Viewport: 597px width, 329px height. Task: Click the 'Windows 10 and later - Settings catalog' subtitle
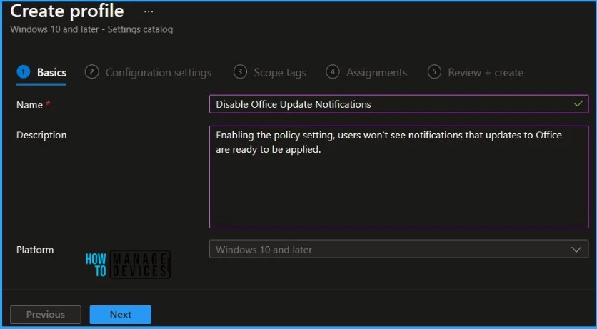pyautogui.click(x=91, y=29)
